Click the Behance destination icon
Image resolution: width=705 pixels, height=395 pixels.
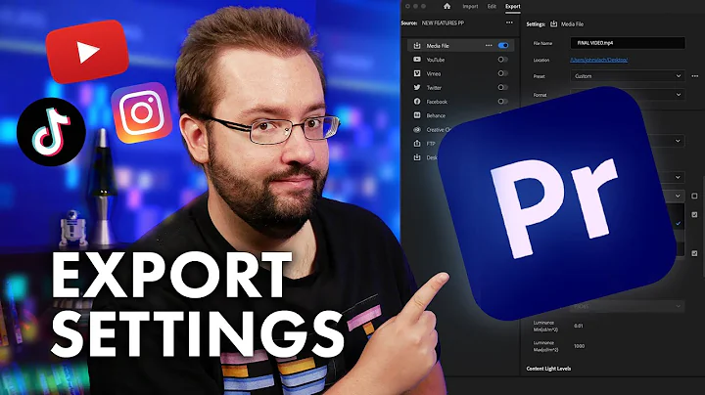click(417, 115)
